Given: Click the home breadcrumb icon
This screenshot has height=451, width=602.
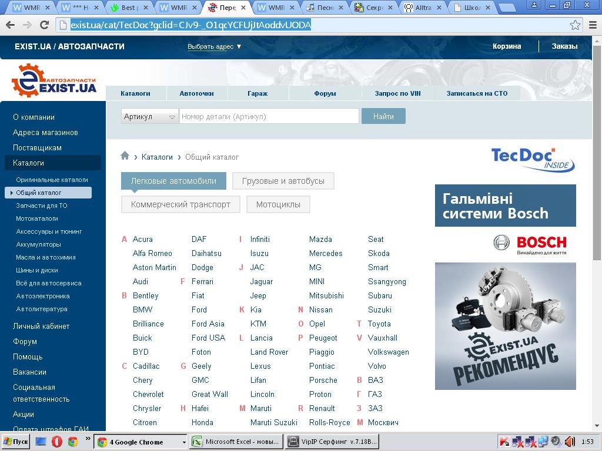Looking at the screenshot, I should (125, 156).
